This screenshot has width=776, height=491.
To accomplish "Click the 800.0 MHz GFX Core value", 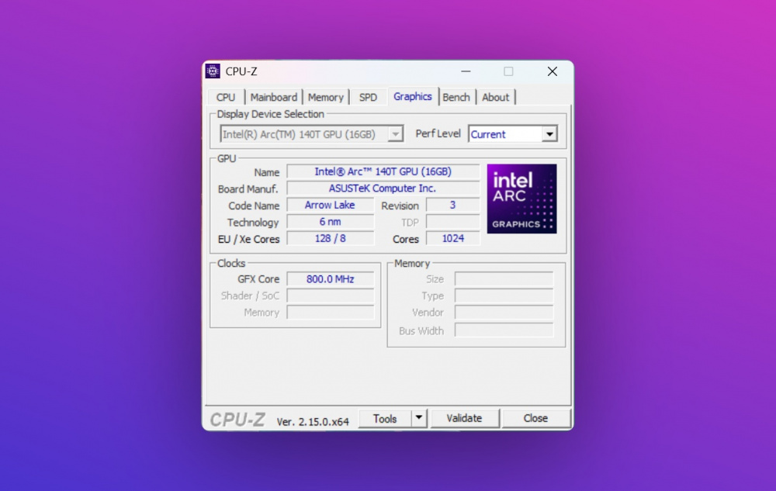I will coord(330,279).
